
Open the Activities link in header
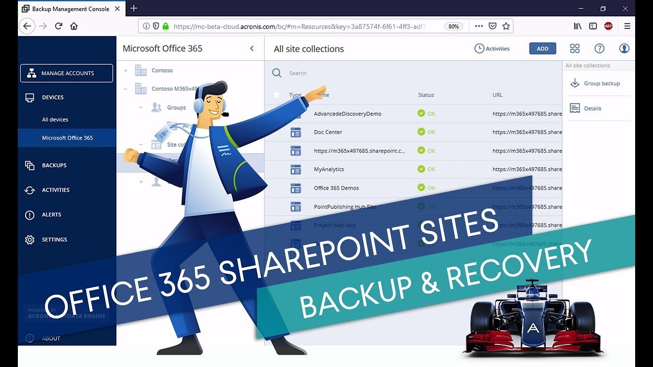[x=492, y=48]
